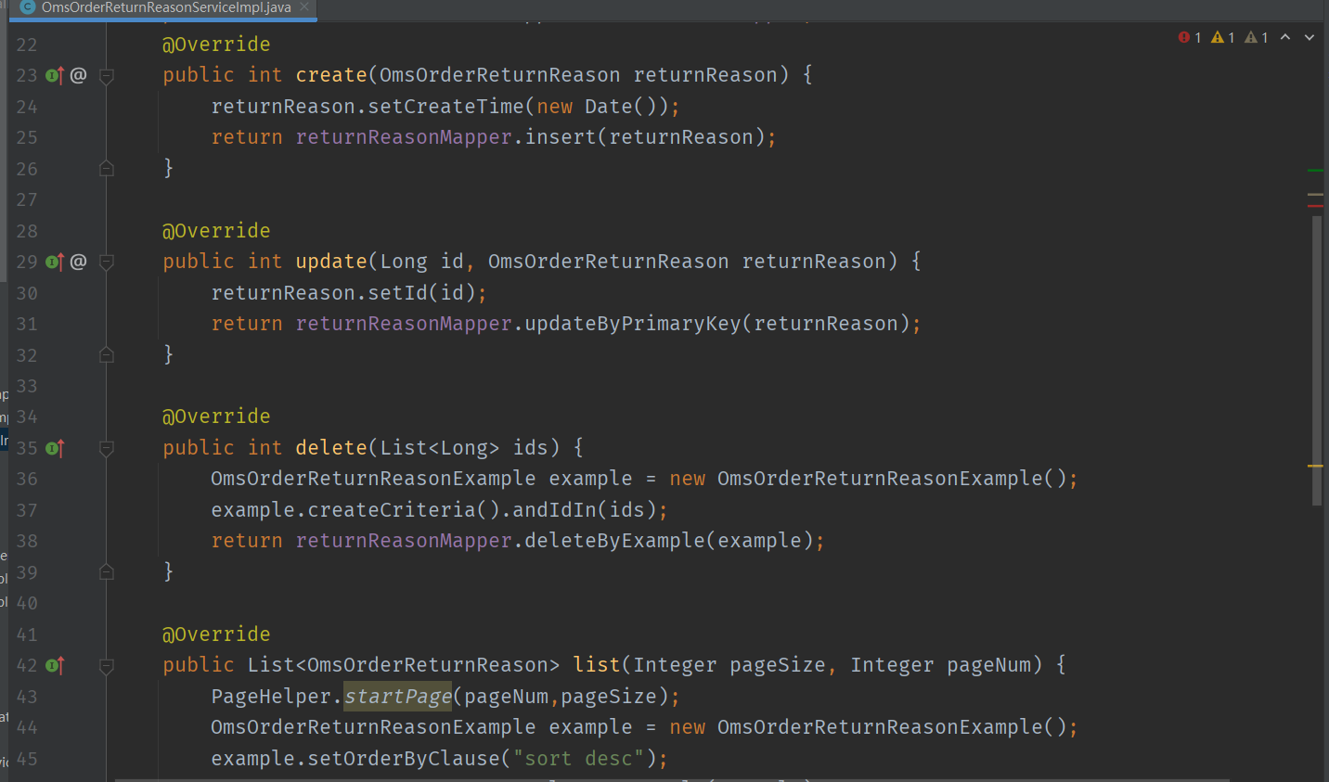Click the create method name
1329x782 pixels.
click(331, 75)
